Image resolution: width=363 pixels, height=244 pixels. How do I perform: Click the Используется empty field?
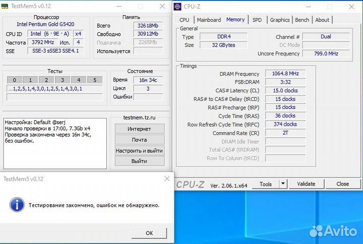coord(148,51)
